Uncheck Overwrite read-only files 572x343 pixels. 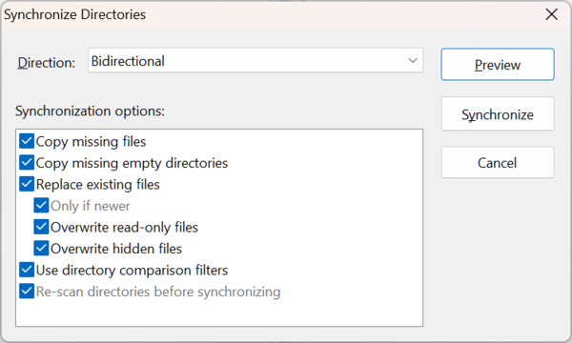click(41, 227)
